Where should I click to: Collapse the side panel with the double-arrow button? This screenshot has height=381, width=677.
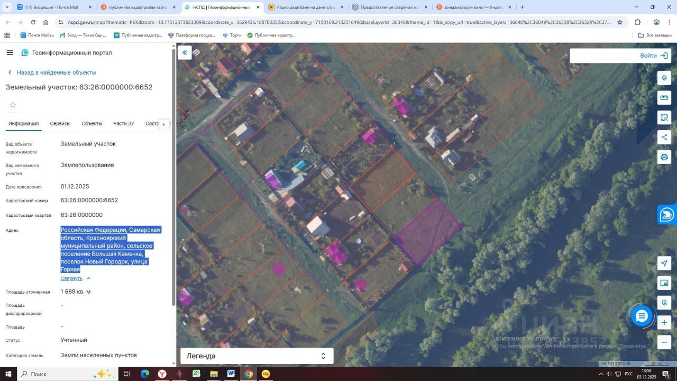click(185, 52)
